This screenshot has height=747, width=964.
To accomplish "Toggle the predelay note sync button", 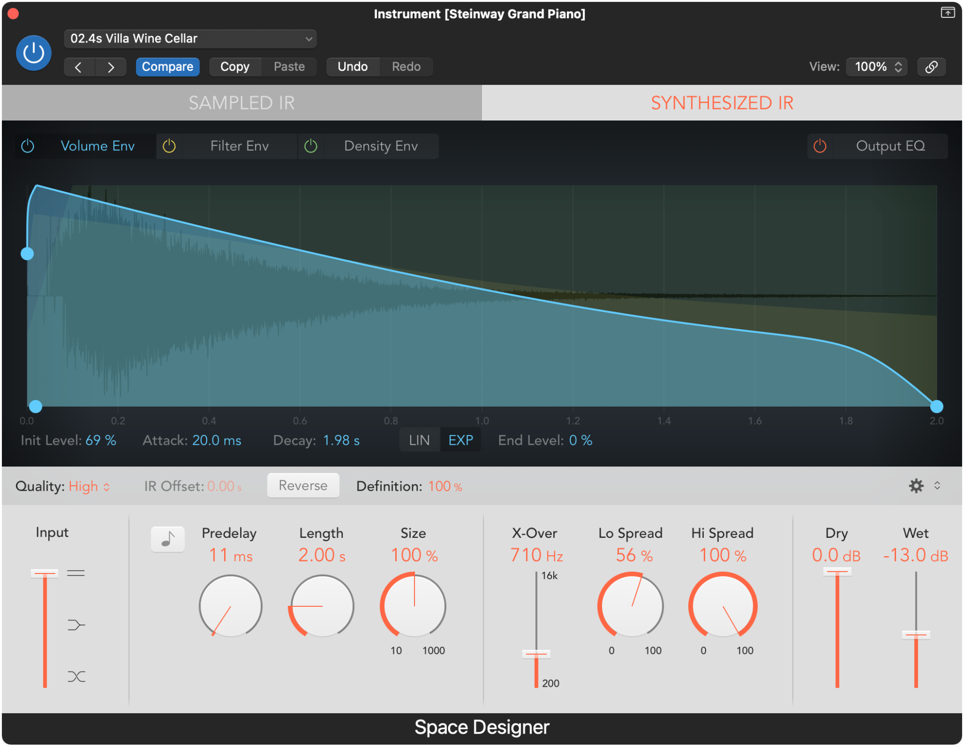I will pos(168,539).
